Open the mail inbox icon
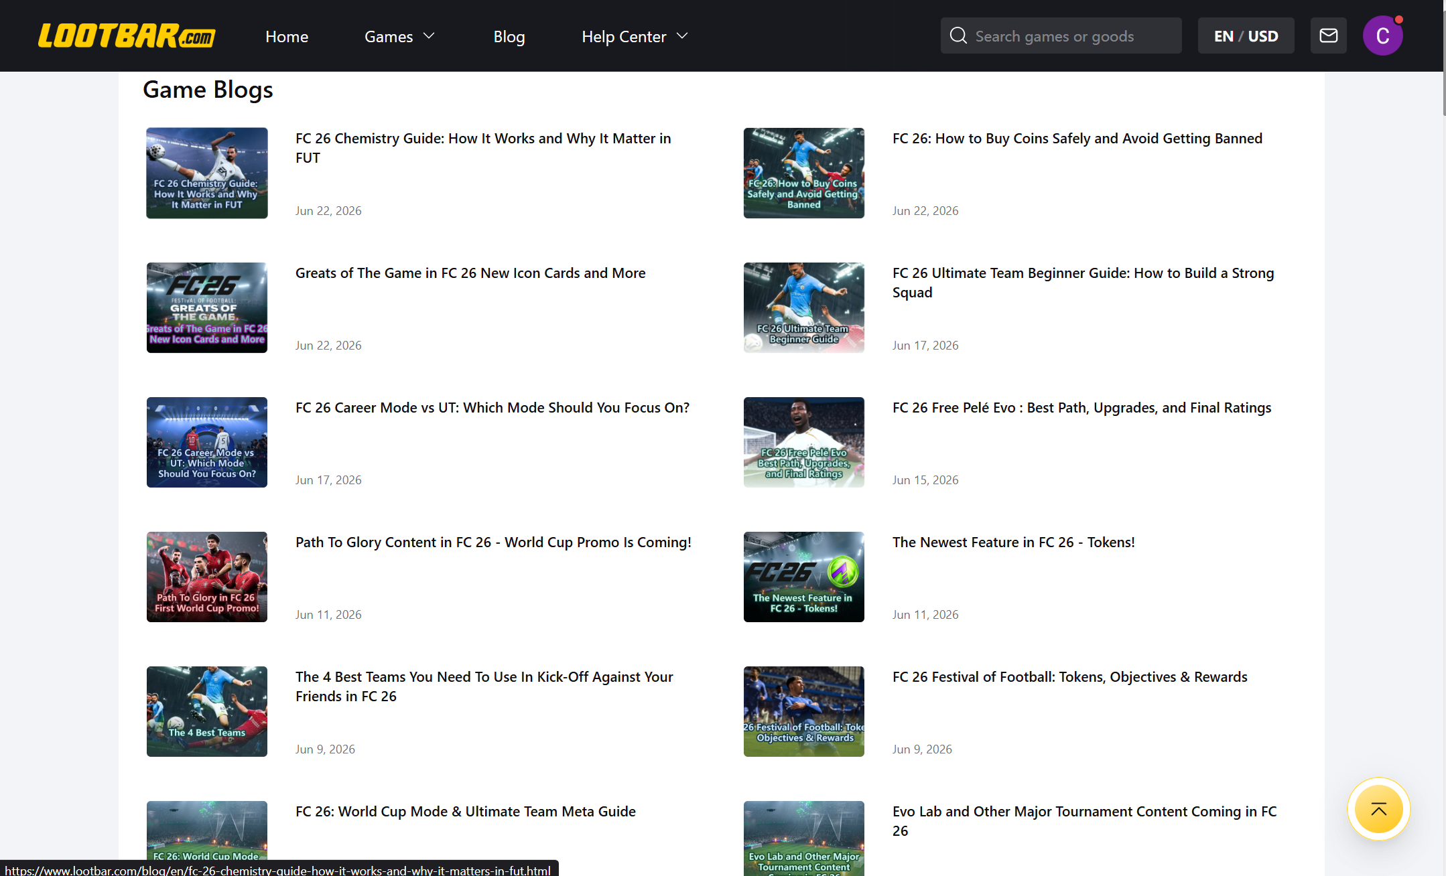 [1328, 36]
